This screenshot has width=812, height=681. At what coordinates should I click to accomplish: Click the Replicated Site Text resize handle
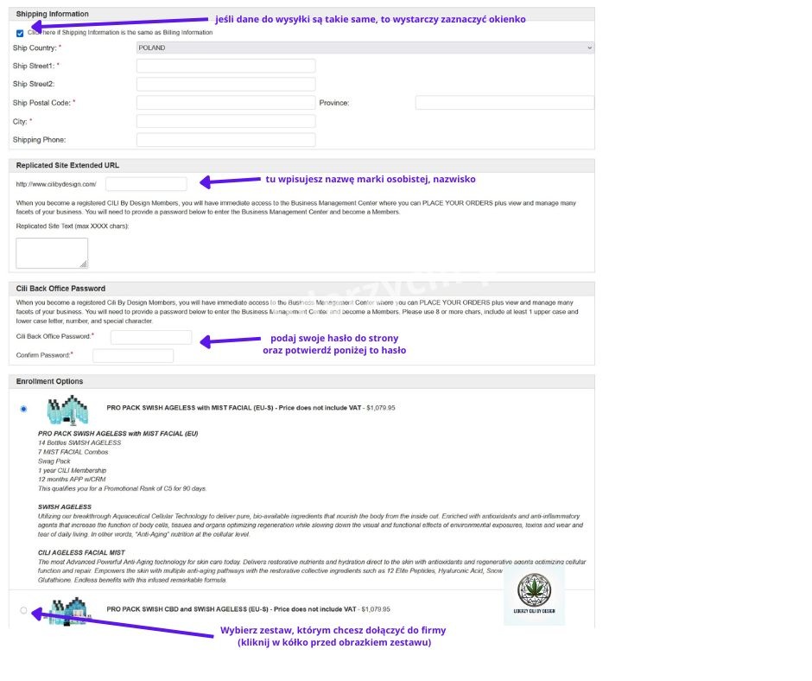tap(84, 264)
